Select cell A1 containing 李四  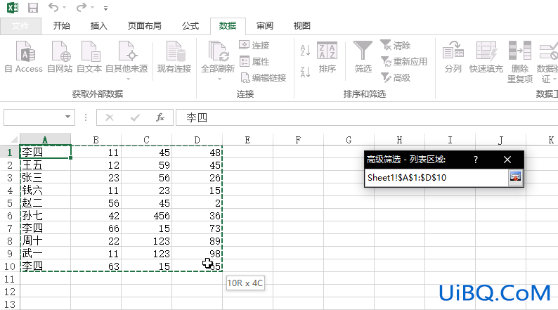[45, 152]
